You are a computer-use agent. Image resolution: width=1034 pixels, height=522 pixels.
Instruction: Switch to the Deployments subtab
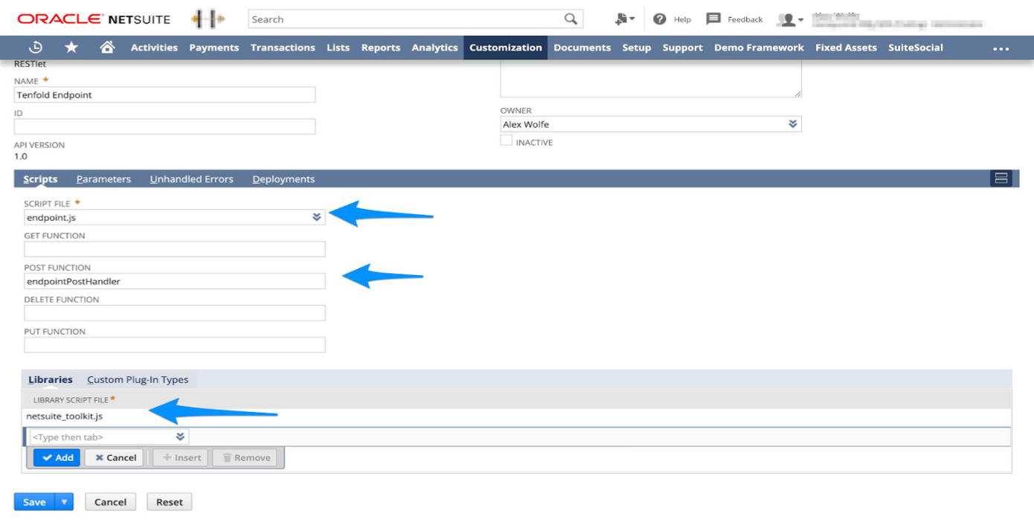283,179
